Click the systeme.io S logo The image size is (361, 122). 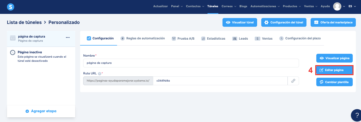coord(11,7)
